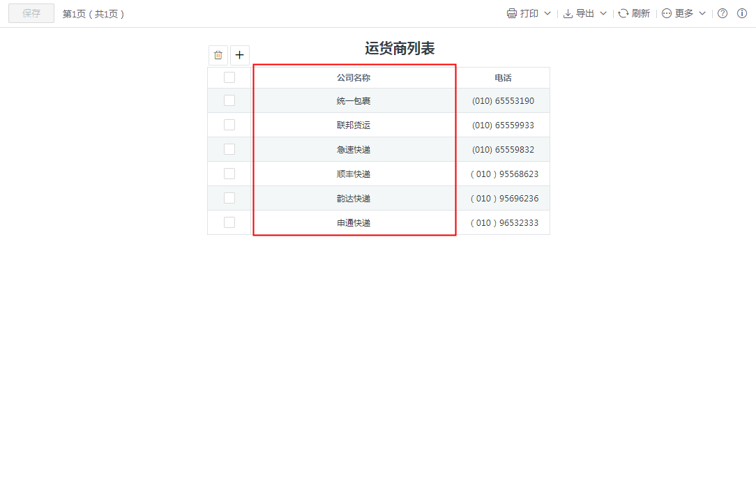
Task: Open the info circle icon
Action: pos(742,13)
